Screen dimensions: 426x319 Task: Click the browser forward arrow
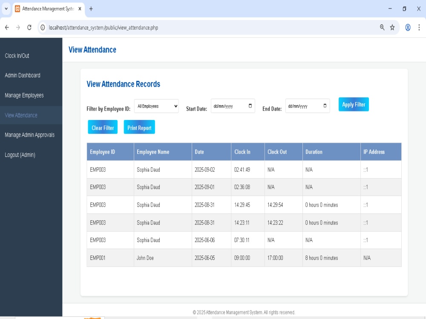18,27
